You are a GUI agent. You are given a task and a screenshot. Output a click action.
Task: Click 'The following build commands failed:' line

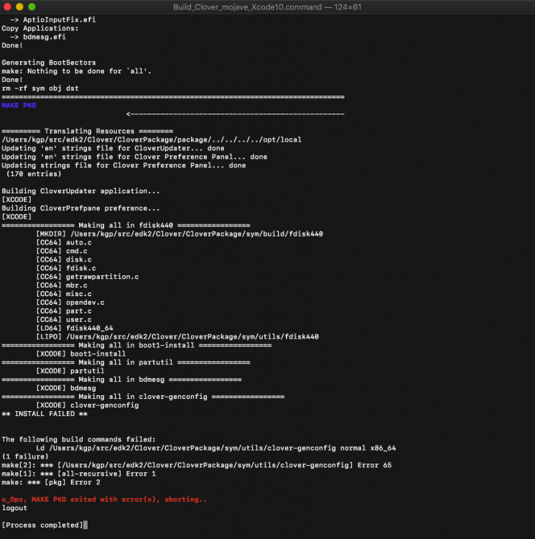pyautogui.click(x=79, y=440)
